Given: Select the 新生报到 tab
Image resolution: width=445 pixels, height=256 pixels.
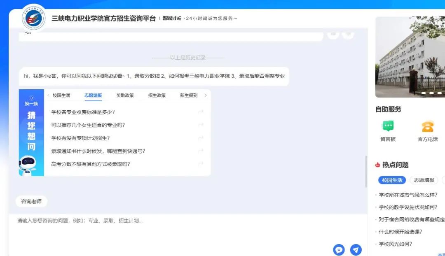Looking at the screenshot, I should click(x=188, y=95).
